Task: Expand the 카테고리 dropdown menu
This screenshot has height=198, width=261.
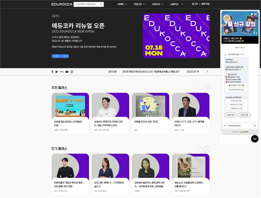Action: (x=140, y=4)
